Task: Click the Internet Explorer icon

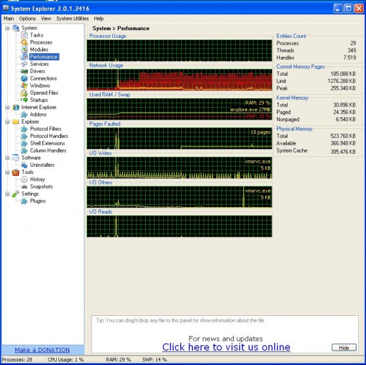Action: (x=16, y=107)
